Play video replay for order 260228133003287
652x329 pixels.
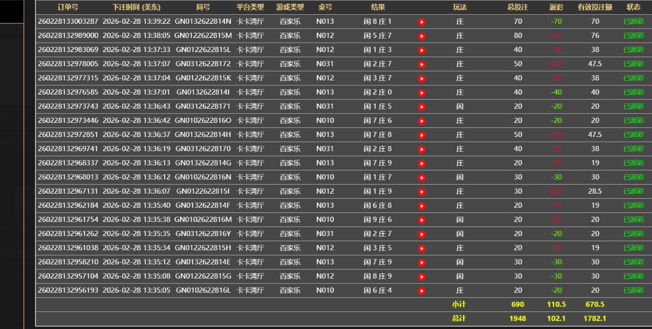(421, 22)
